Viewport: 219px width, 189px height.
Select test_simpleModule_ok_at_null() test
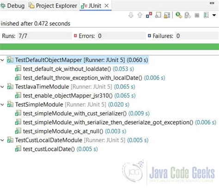[71, 131]
